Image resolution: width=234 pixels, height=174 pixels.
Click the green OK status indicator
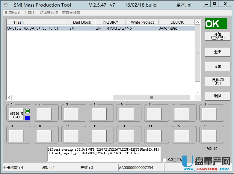pyautogui.click(x=216, y=24)
